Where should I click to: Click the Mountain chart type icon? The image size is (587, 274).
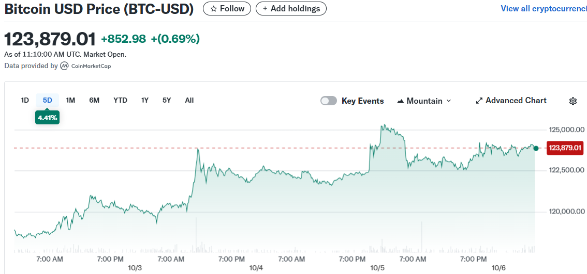pos(400,101)
